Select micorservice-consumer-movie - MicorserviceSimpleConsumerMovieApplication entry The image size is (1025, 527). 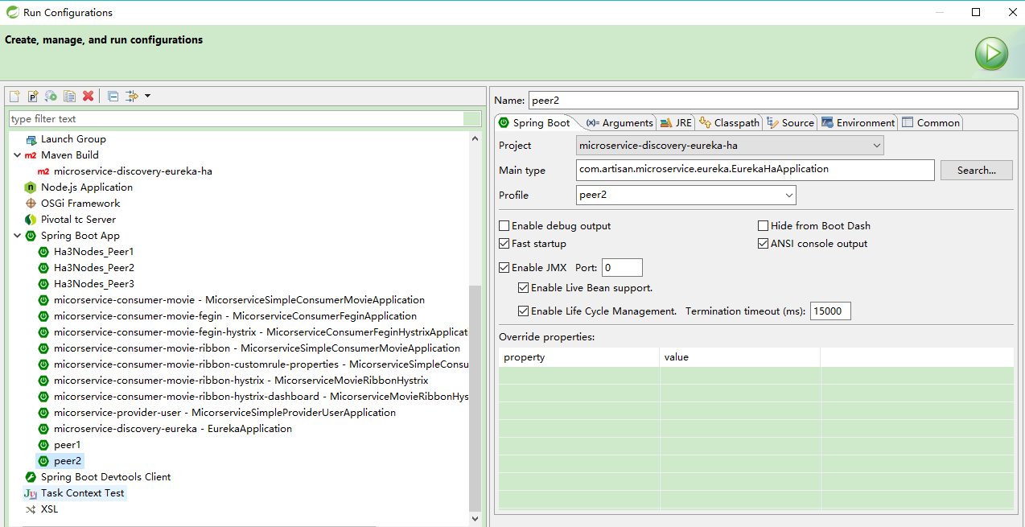click(239, 300)
